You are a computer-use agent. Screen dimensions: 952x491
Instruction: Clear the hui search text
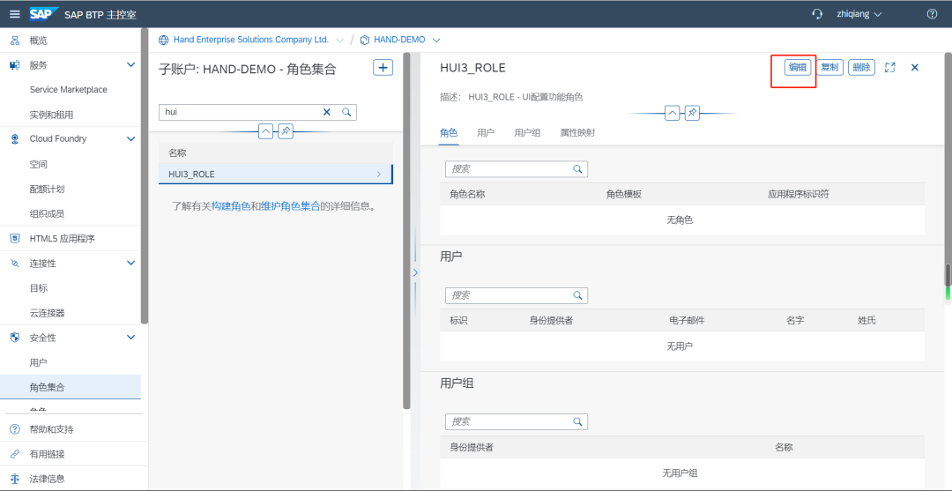[x=327, y=112]
